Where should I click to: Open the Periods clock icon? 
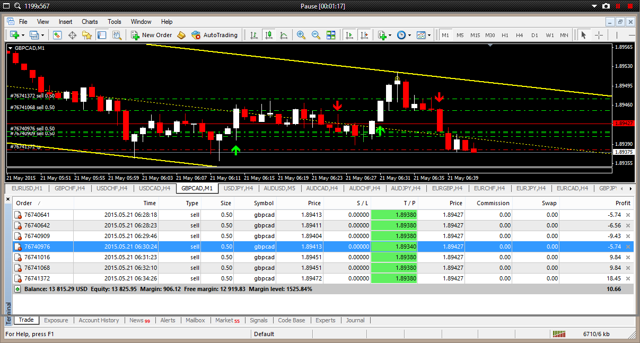401,35
